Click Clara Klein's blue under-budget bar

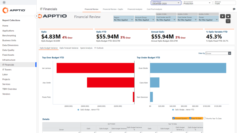[155, 83]
